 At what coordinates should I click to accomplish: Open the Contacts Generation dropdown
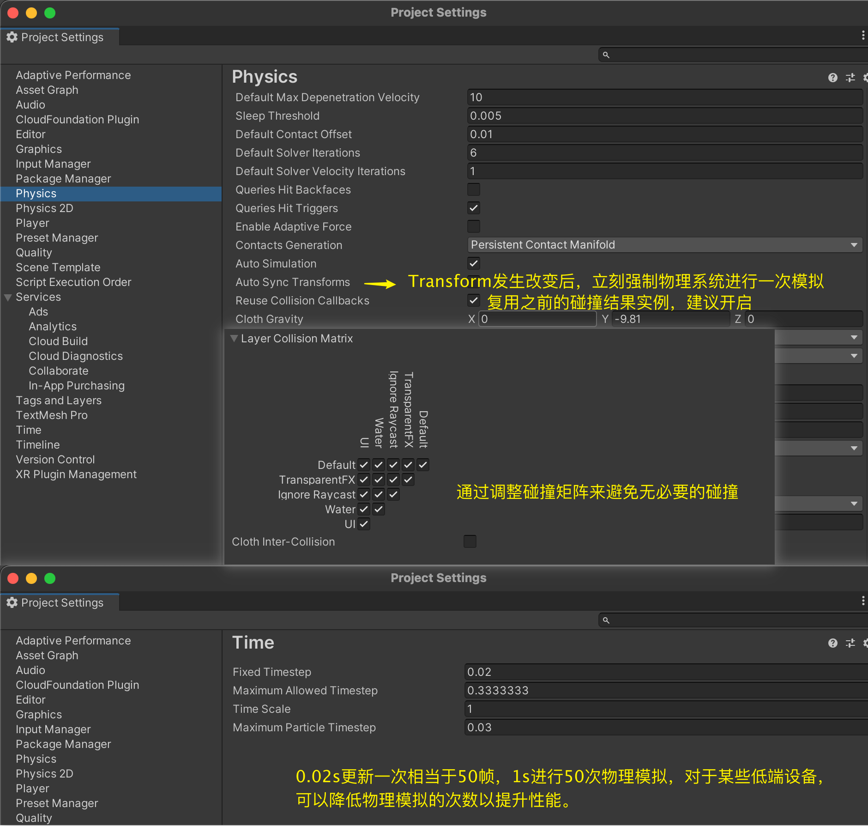click(664, 245)
